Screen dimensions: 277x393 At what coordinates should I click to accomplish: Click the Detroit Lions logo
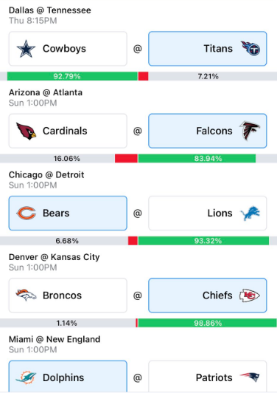pyautogui.click(x=250, y=213)
